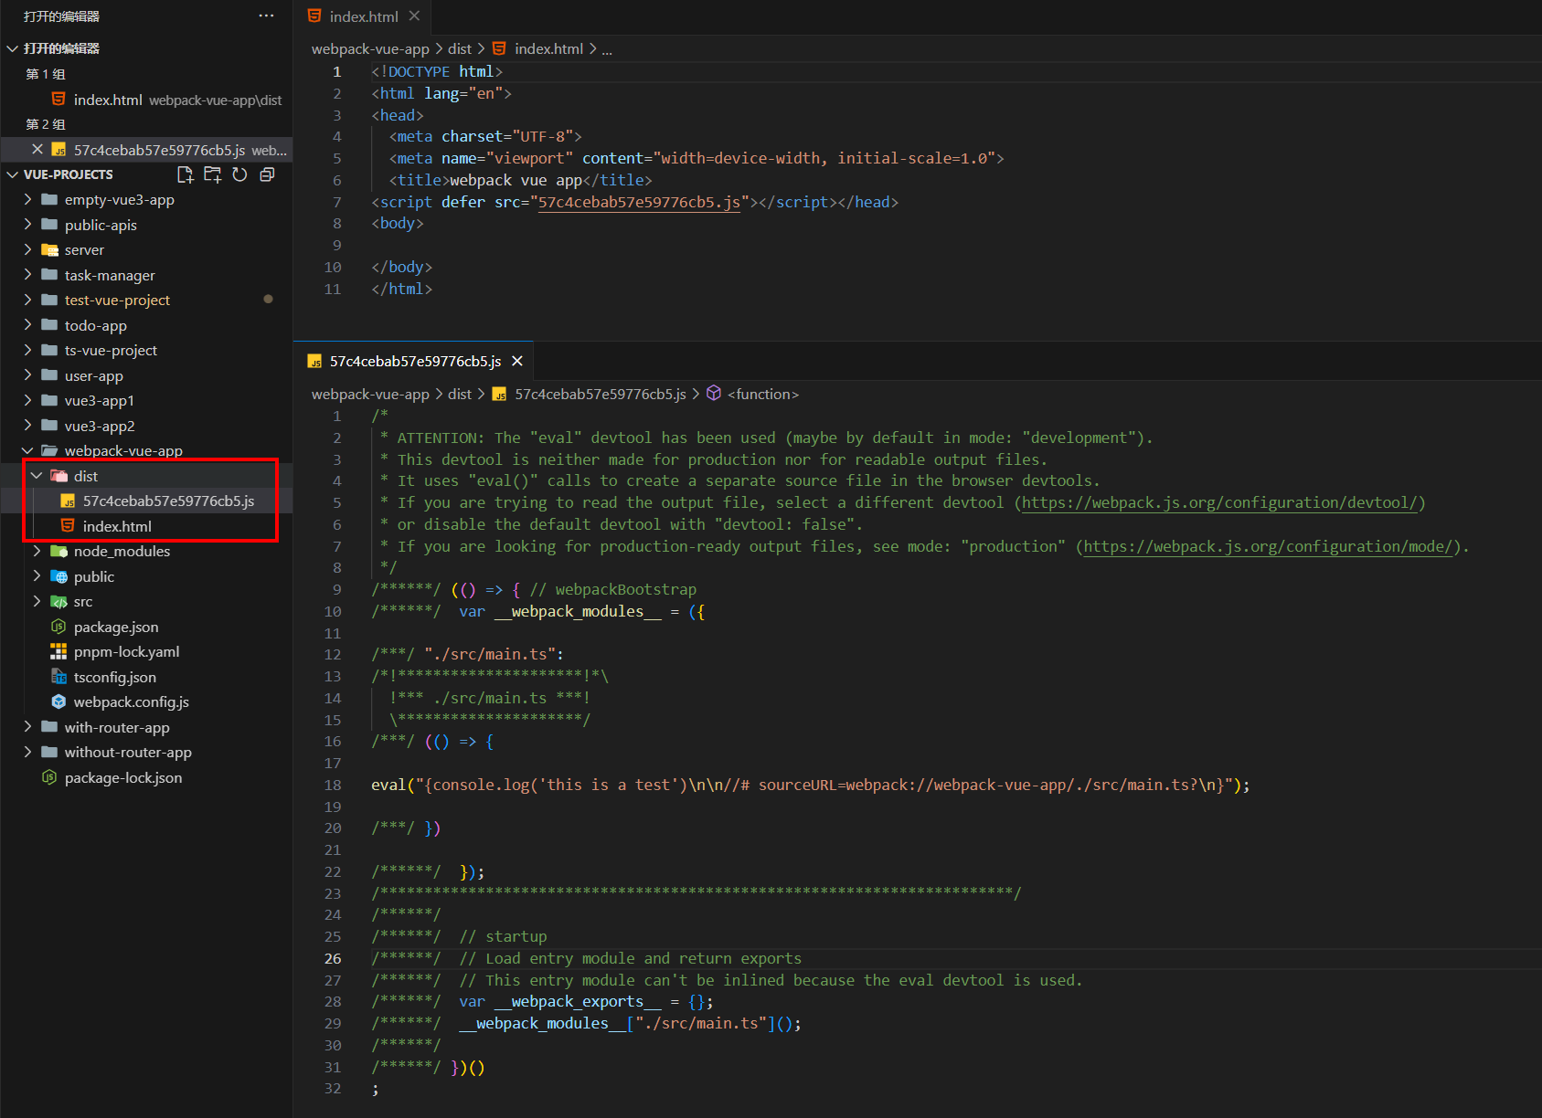The height and width of the screenshot is (1118, 1542).
Task: Expand the task-manager folder
Action: point(27,275)
